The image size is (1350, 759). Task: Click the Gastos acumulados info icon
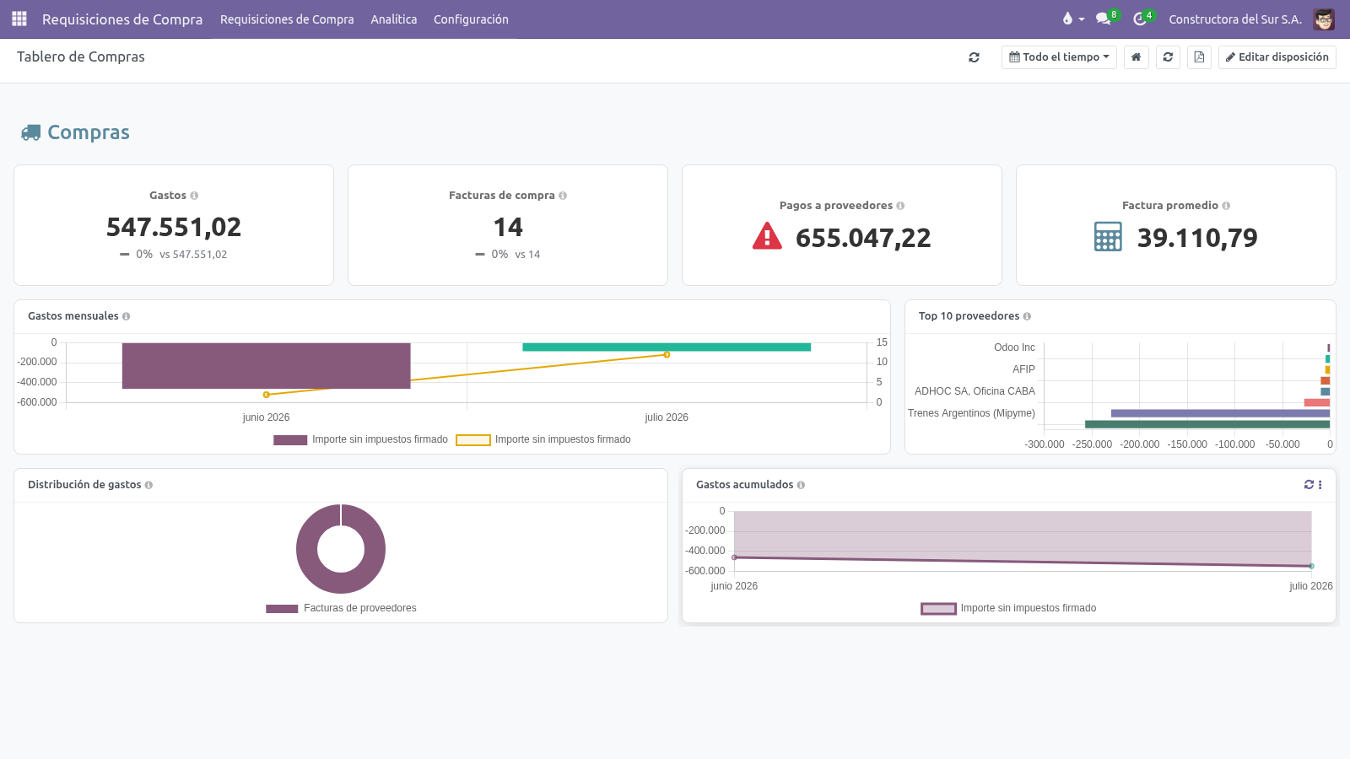point(801,485)
